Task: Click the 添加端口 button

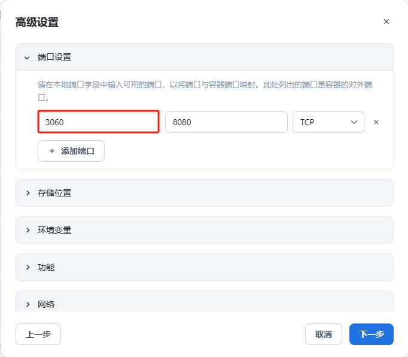Action: pos(71,151)
